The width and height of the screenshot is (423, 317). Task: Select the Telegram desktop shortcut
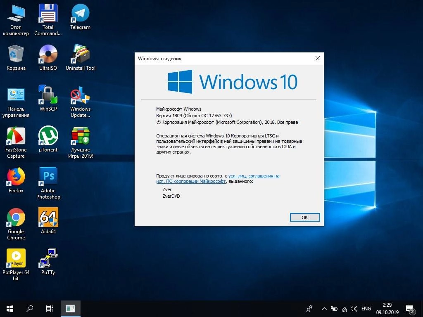click(x=80, y=17)
